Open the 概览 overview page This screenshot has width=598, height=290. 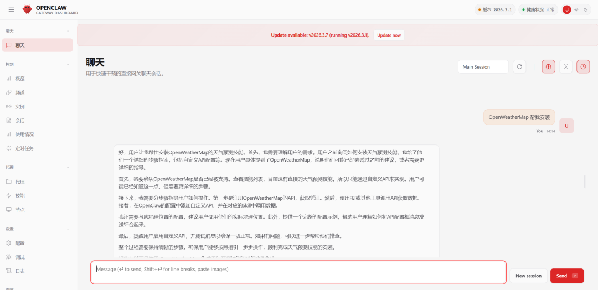[38, 79]
